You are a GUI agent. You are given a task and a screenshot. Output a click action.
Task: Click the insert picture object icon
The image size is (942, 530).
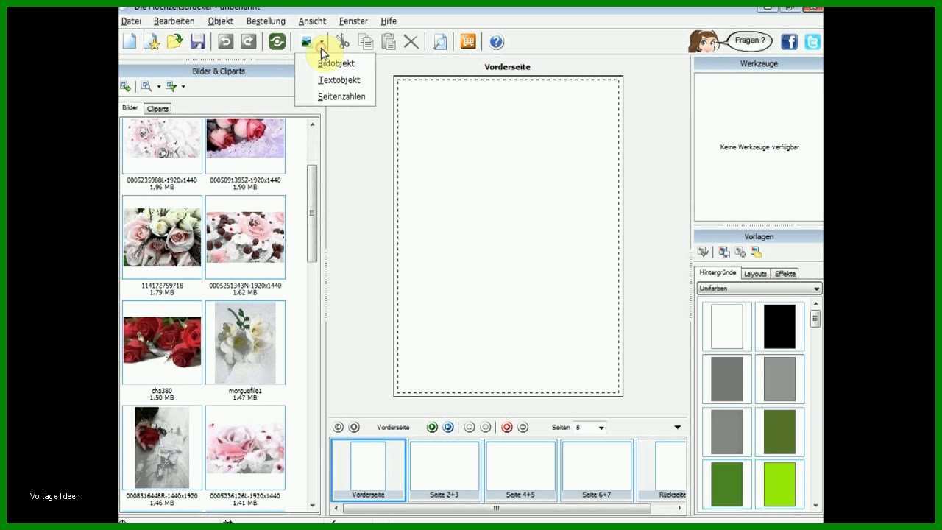click(x=306, y=42)
